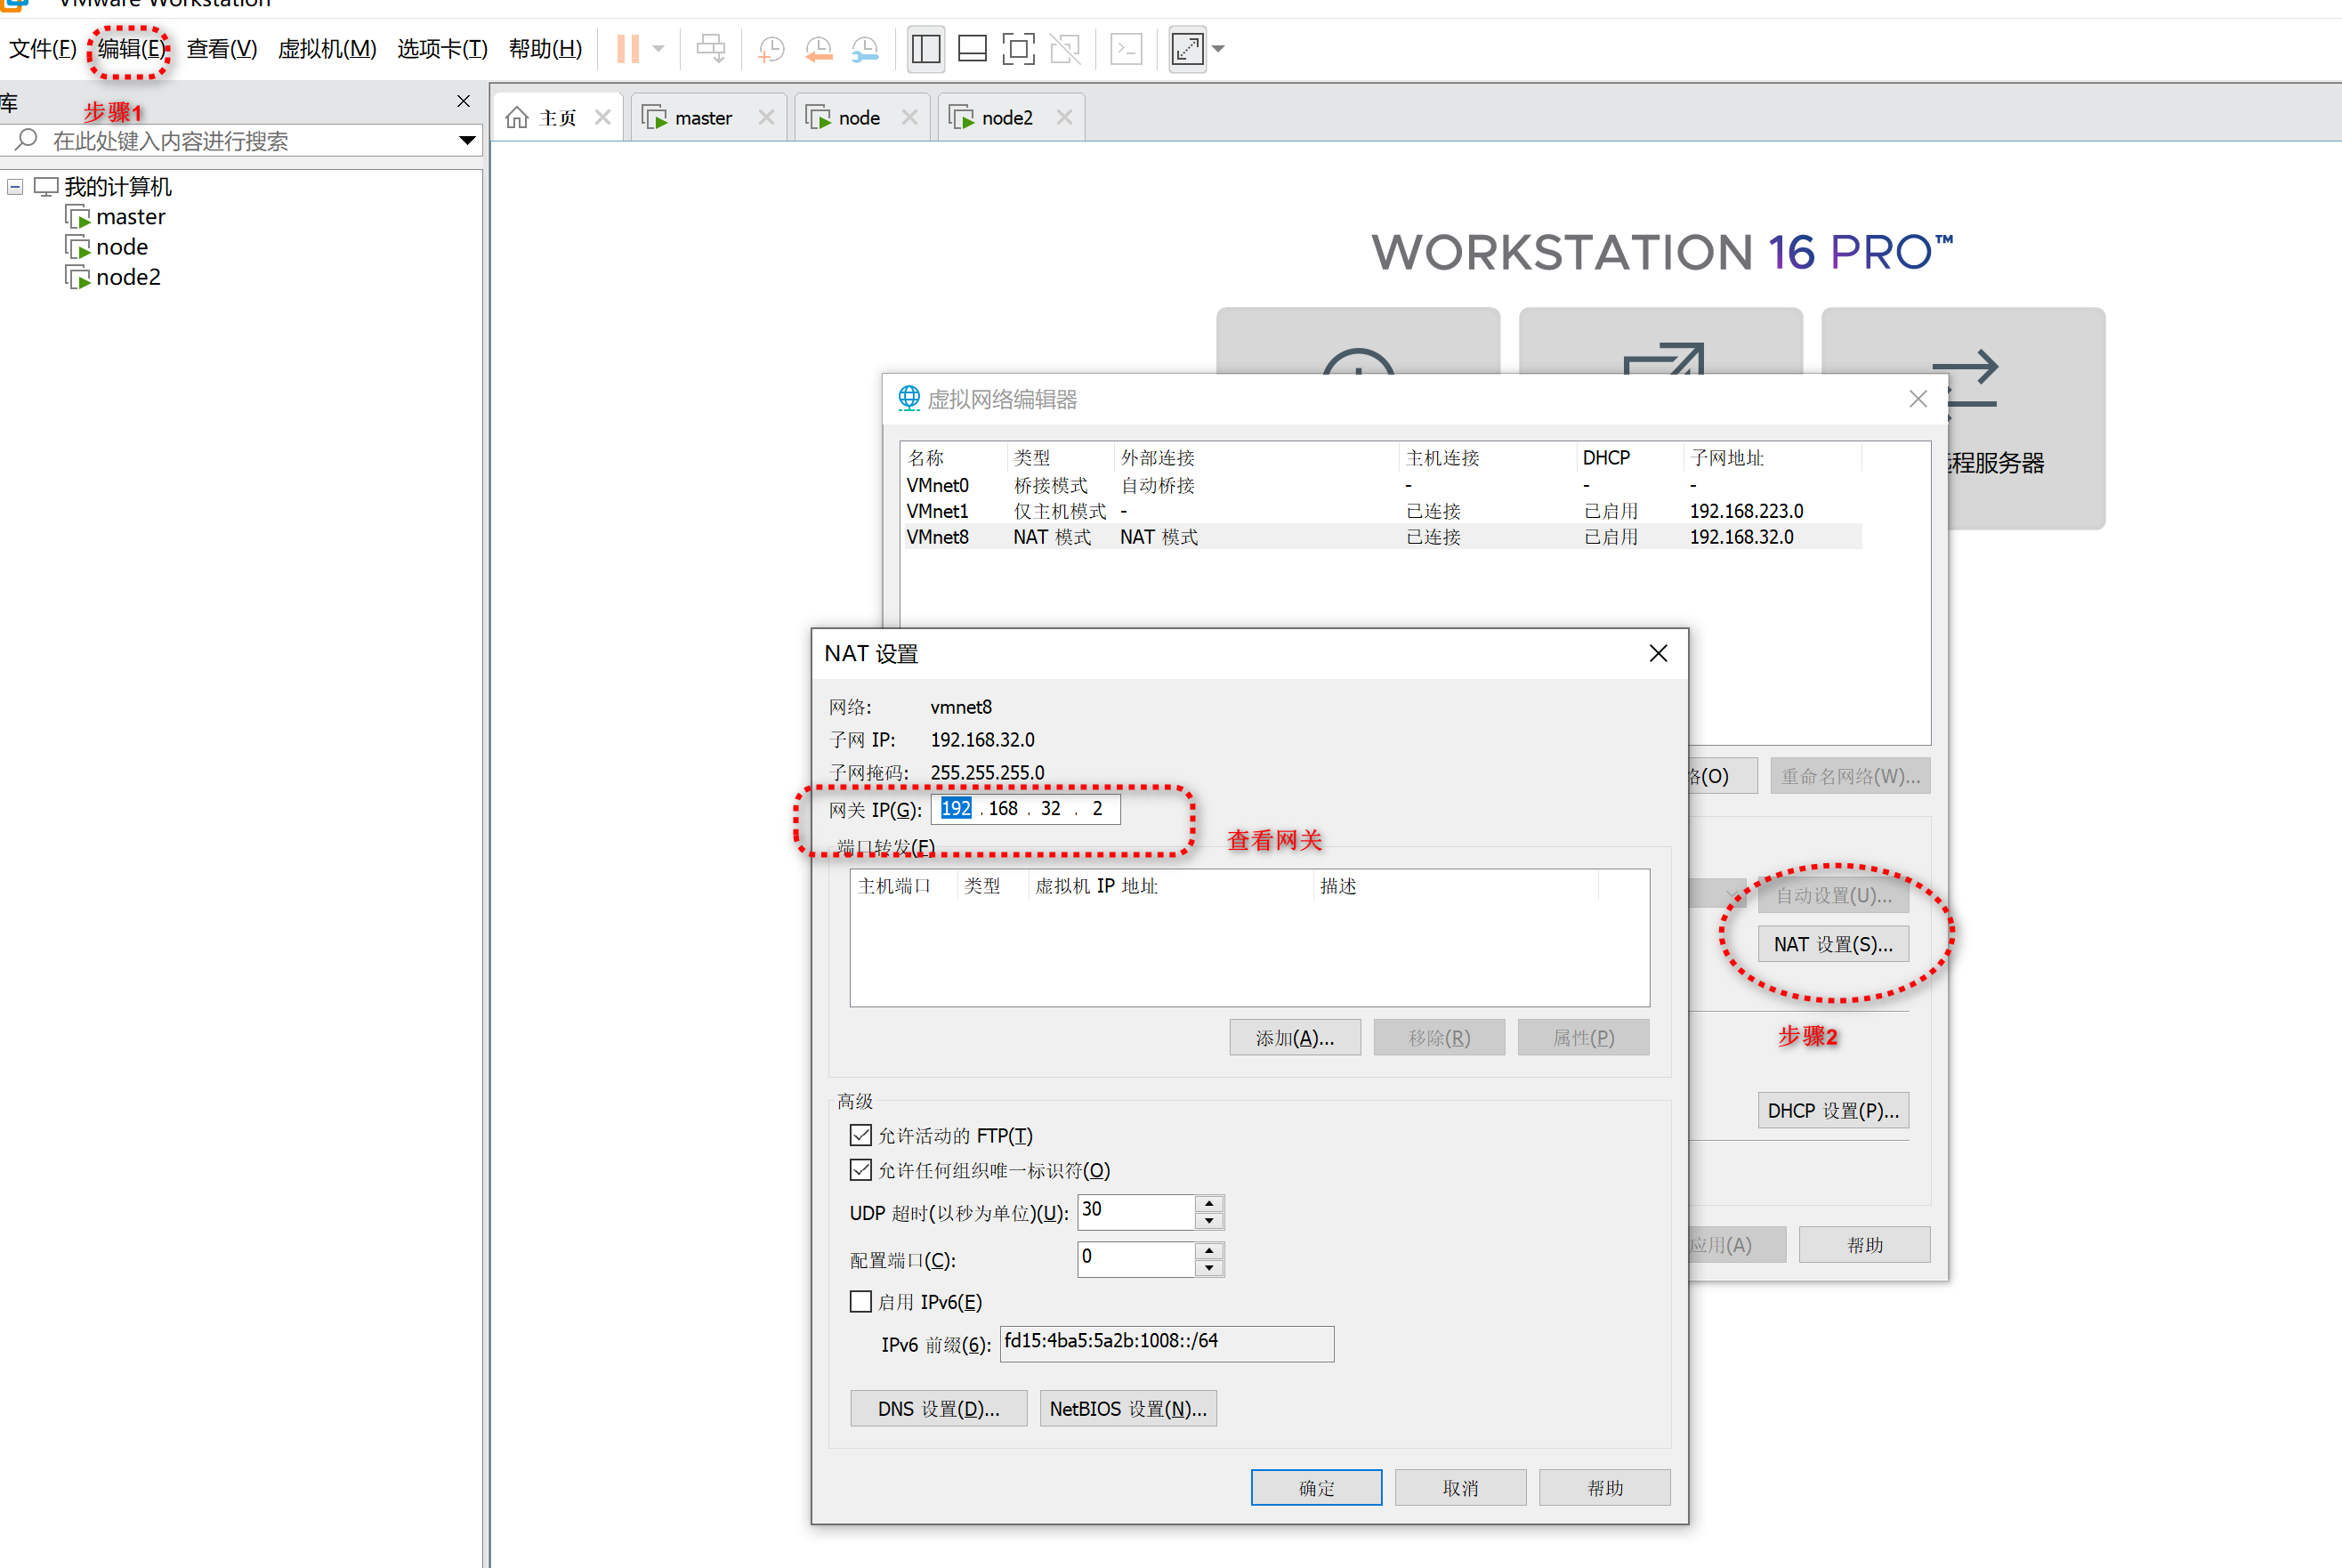
Task: Toggle 允许活动的 FTP(T) checkbox
Action: point(861,1135)
